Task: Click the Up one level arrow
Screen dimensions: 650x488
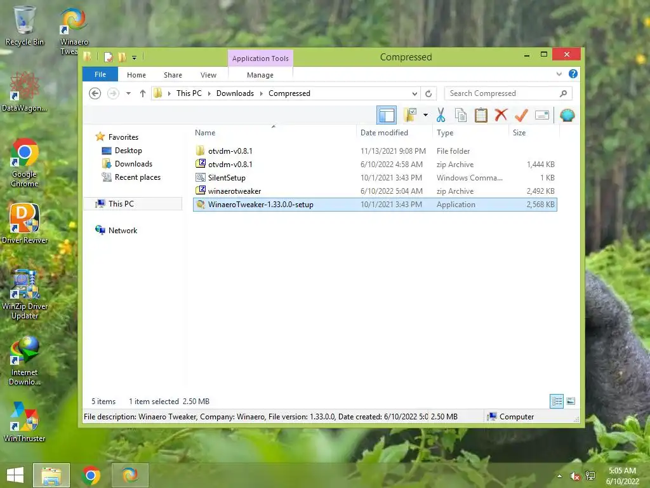Action: point(143,93)
